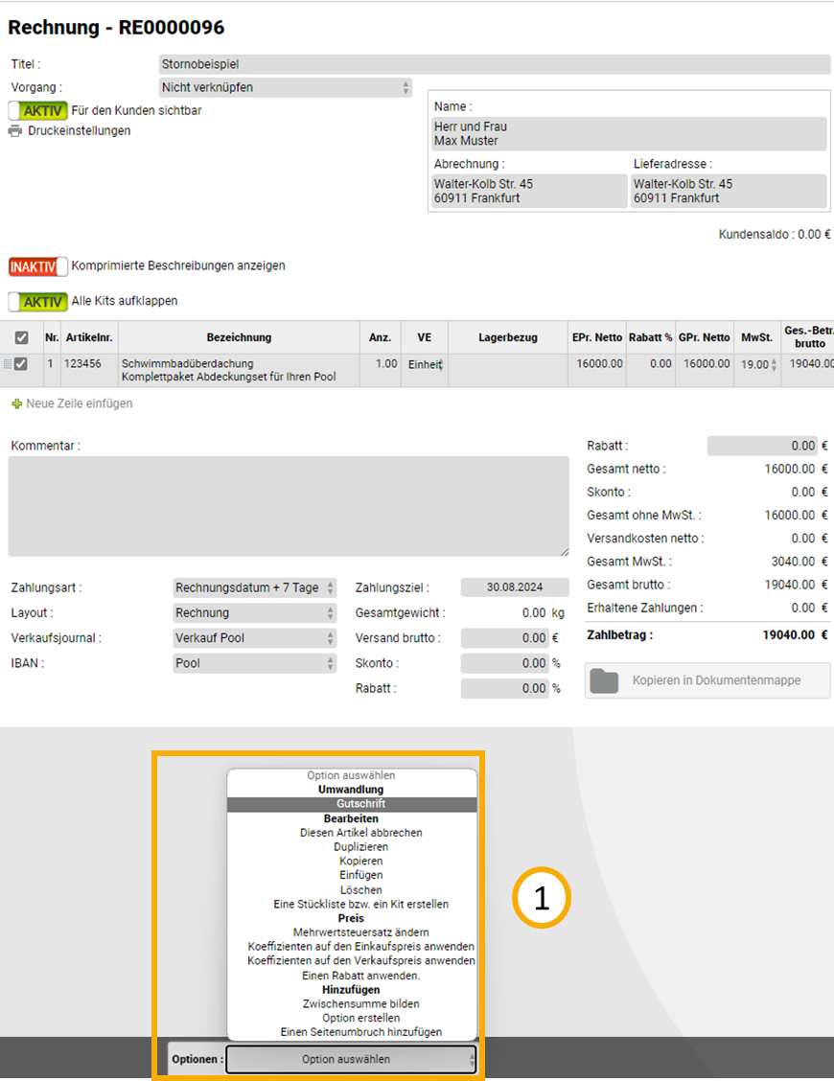Grab the row drag handle icon

(x=7, y=364)
